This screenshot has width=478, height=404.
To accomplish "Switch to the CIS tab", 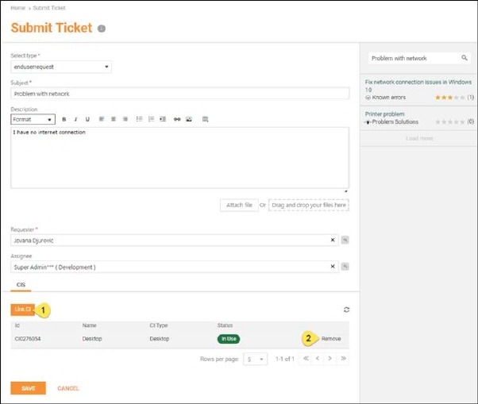I will [21, 283].
